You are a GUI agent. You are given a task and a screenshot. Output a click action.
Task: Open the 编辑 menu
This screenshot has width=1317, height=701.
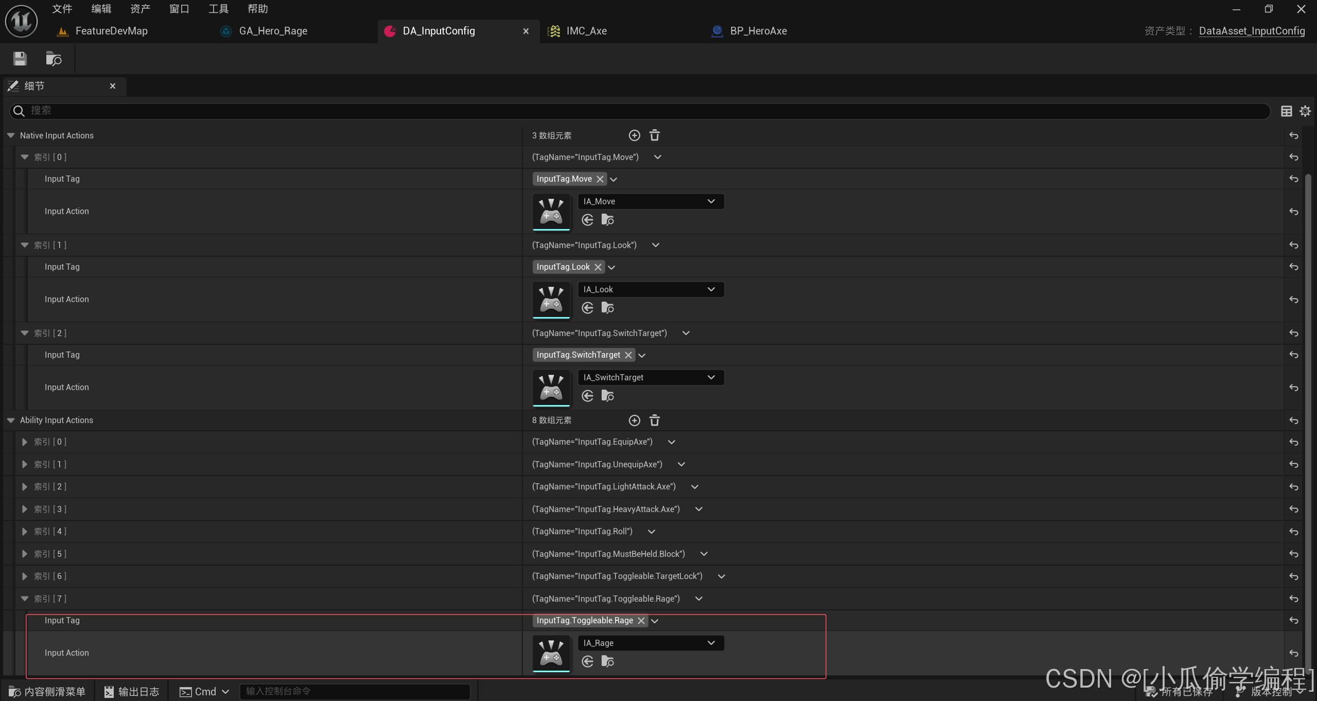coord(101,9)
